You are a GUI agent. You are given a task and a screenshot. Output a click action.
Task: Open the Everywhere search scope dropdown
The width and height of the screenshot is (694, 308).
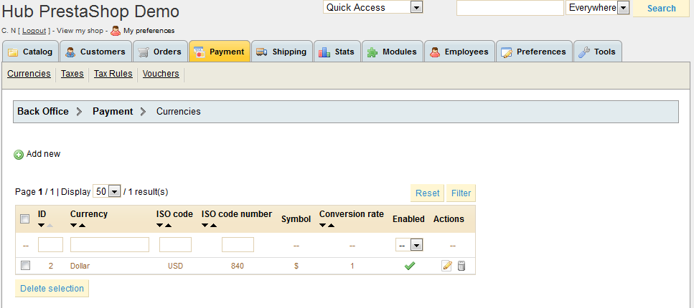point(597,8)
